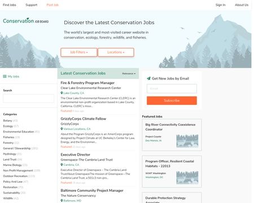This screenshot has width=254, height=203.
Task: Open the Locations dropdown
Action: point(116,52)
